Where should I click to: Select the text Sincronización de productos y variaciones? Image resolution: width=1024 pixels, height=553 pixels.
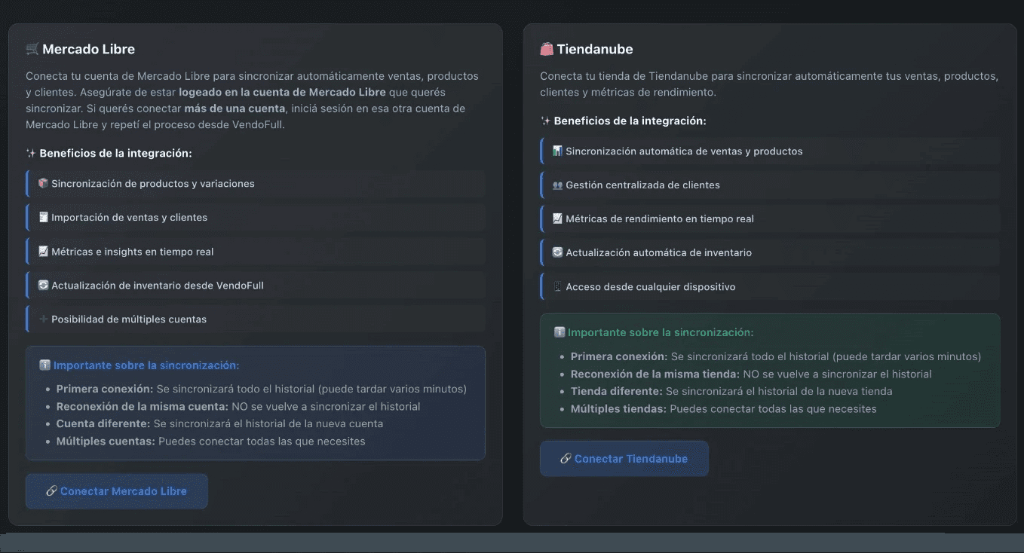153,184
